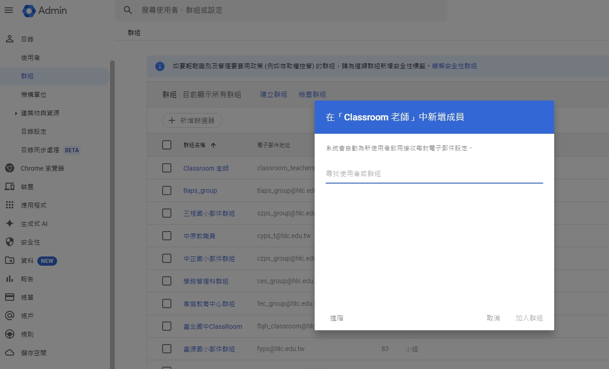The height and width of the screenshot is (369, 609).
Task: Open Chrome 瀏覽器 sidebar icon
Action: coord(9,168)
